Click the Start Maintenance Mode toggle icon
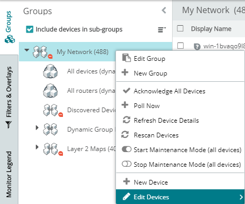 [126, 149]
